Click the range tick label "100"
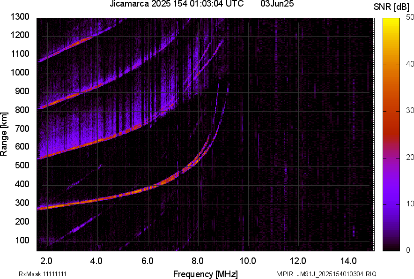Viewport: 414px width, 279px height. pos(22,240)
